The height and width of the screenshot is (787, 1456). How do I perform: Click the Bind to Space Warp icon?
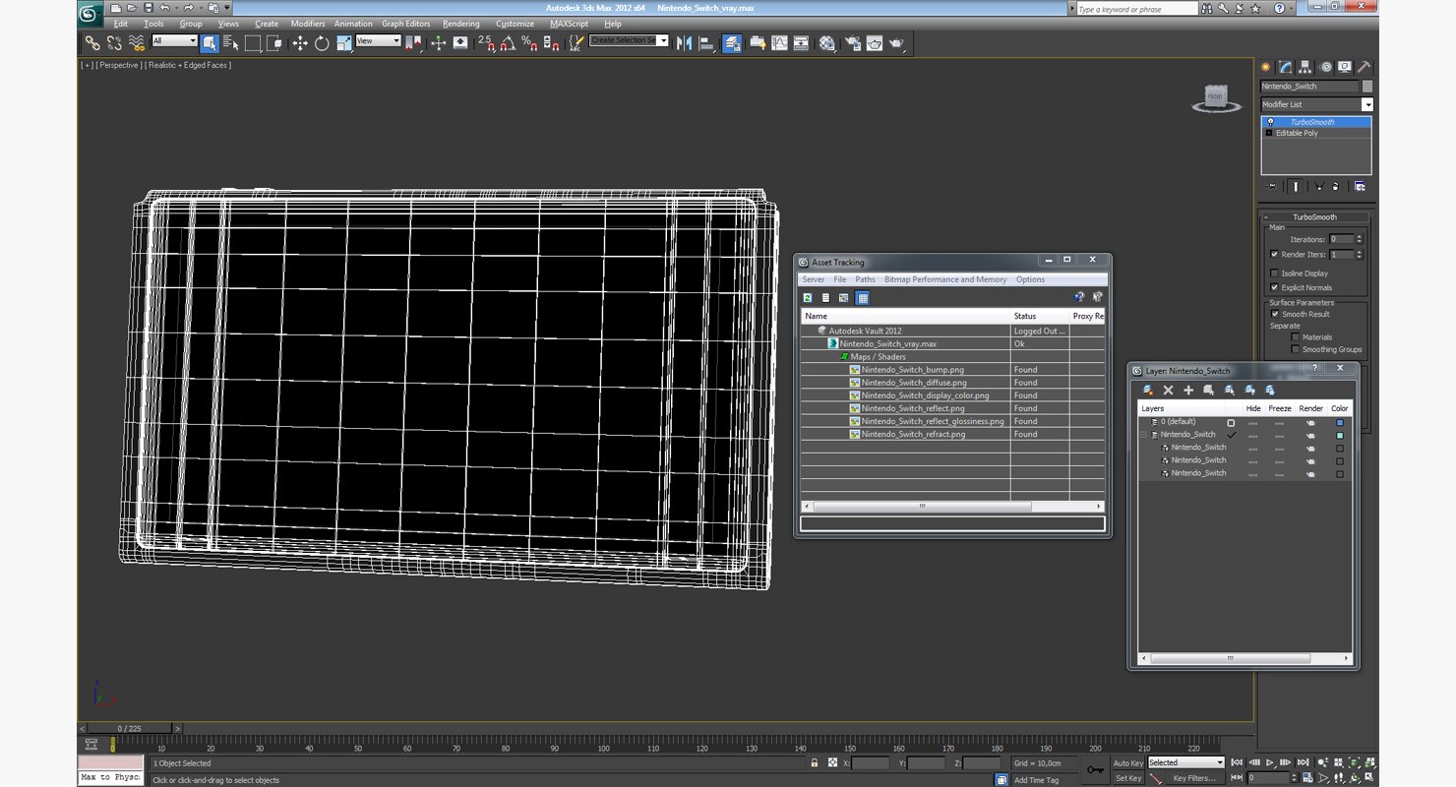137,42
